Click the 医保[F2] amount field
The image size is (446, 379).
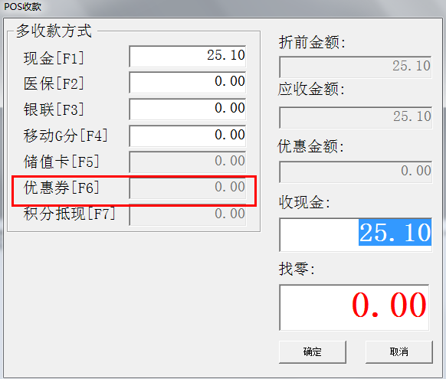point(188,83)
